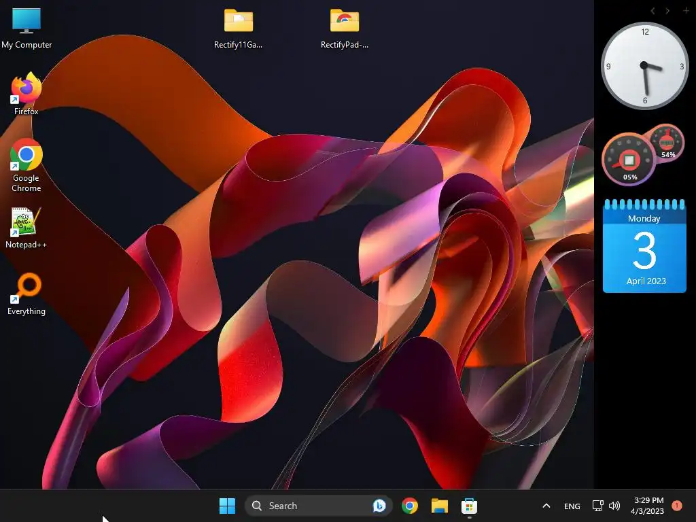Viewport: 696px width, 522px height.
Task: Open File Explorer from the taskbar
Action: pyautogui.click(x=440, y=506)
